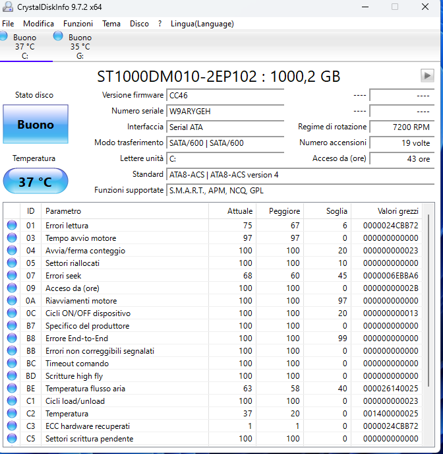This screenshot has height=454, width=443.
Task: Click the 7200 RPM rotation field
Action: 402,127
